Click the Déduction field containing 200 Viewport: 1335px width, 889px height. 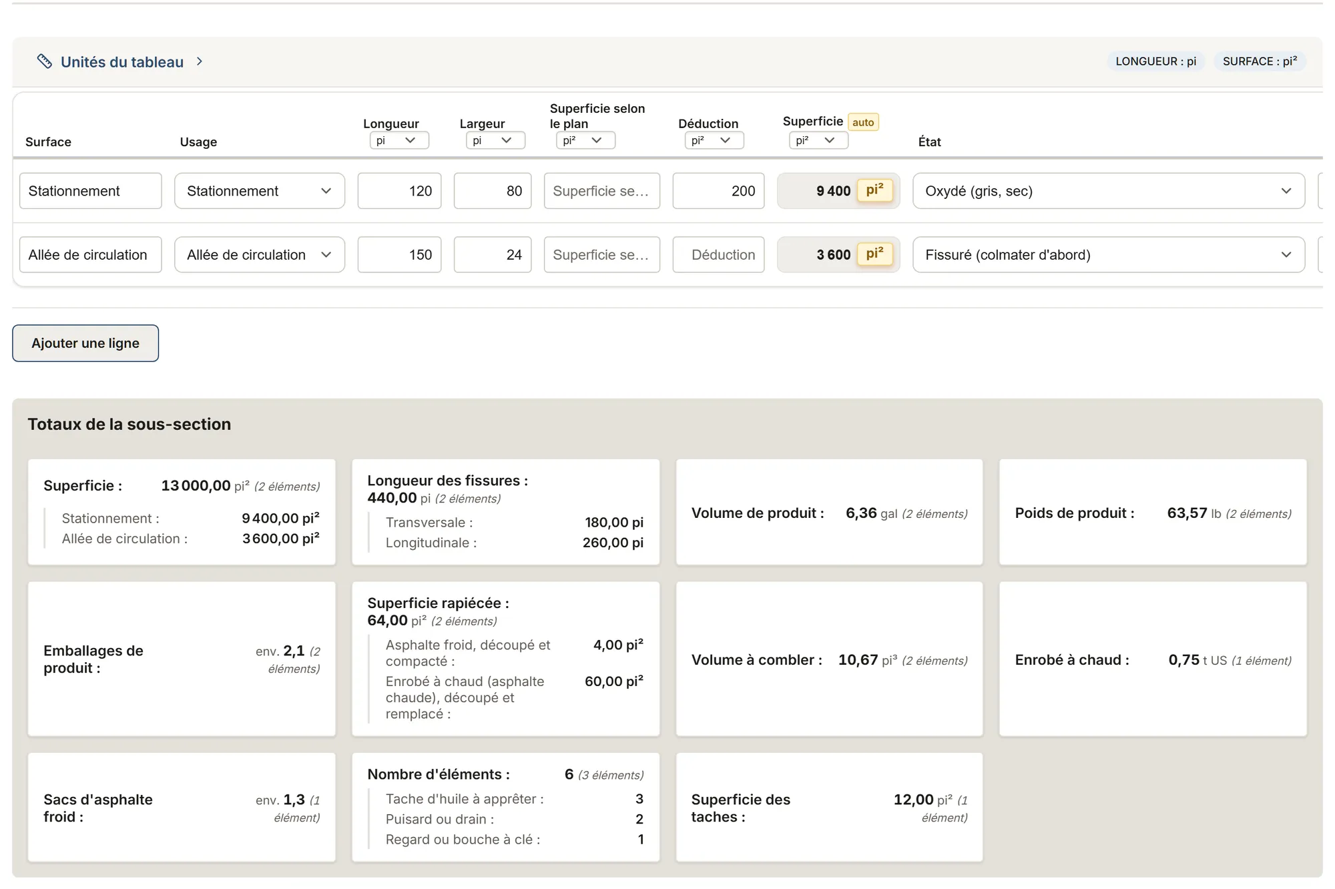[x=718, y=191]
